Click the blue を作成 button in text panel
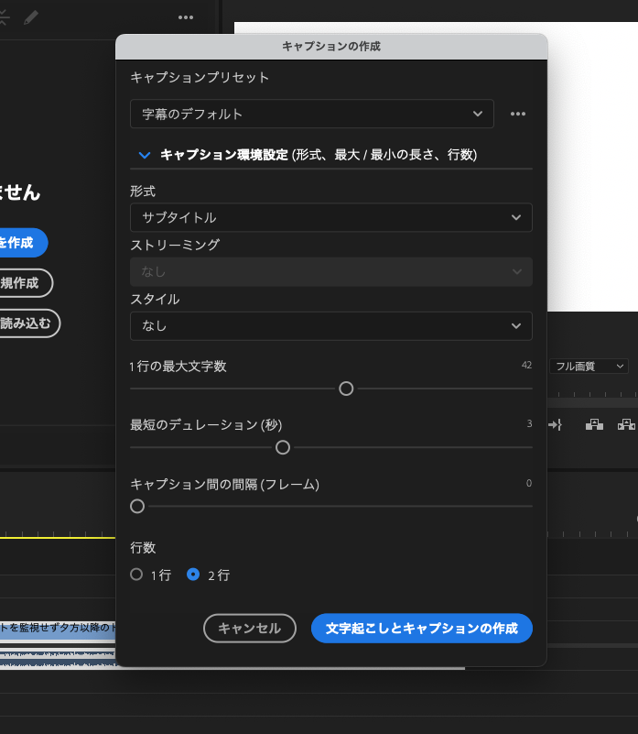 coord(18,243)
